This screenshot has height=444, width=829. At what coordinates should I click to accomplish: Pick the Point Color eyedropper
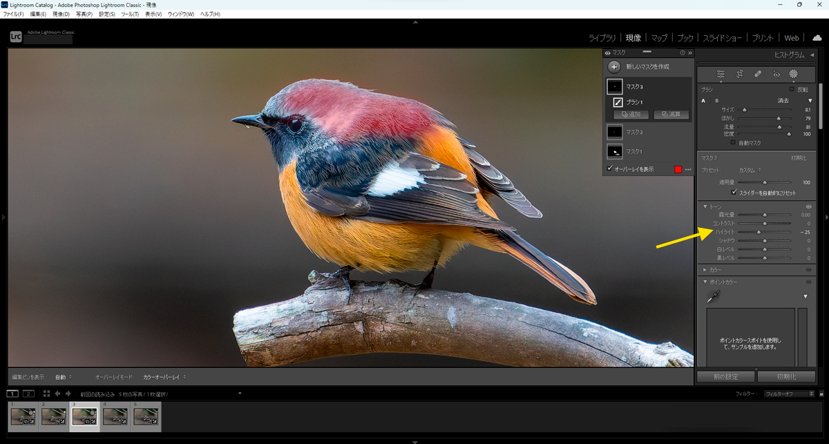(712, 296)
